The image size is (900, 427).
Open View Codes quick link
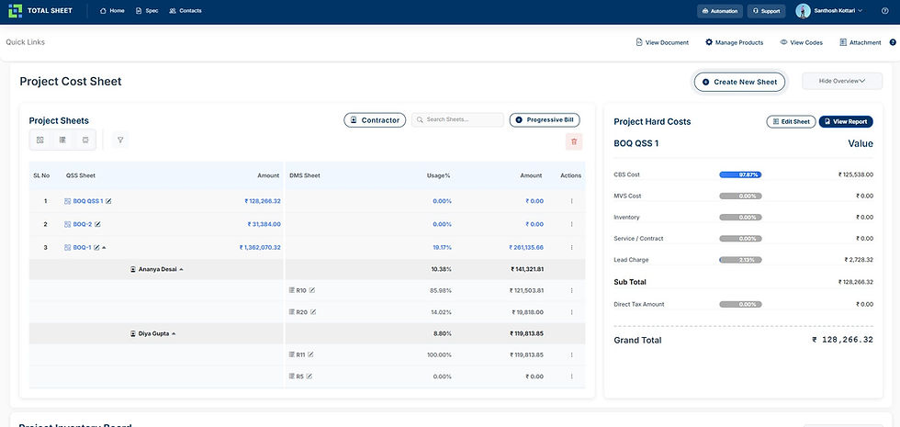click(801, 42)
